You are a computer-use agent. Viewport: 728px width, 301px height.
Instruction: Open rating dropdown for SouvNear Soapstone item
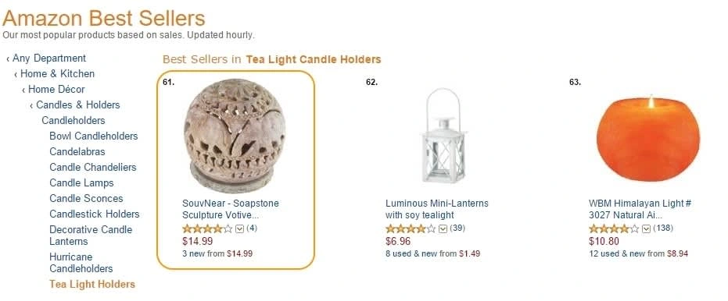239,228
